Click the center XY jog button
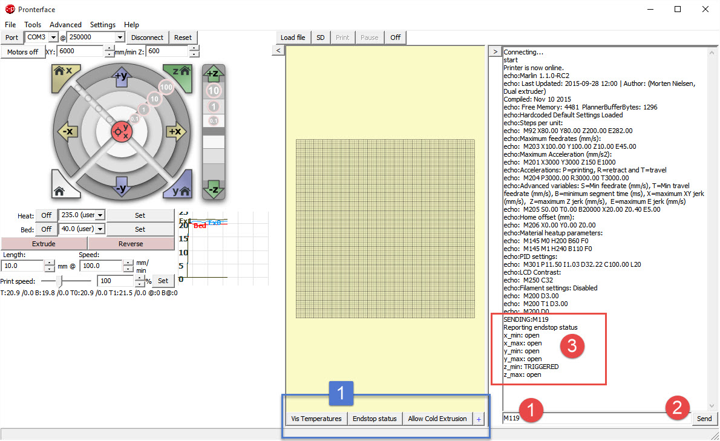720x441 pixels. point(122,132)
